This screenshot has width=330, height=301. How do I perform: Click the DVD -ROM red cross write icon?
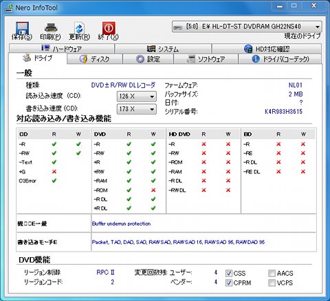[x=153, y=190]
